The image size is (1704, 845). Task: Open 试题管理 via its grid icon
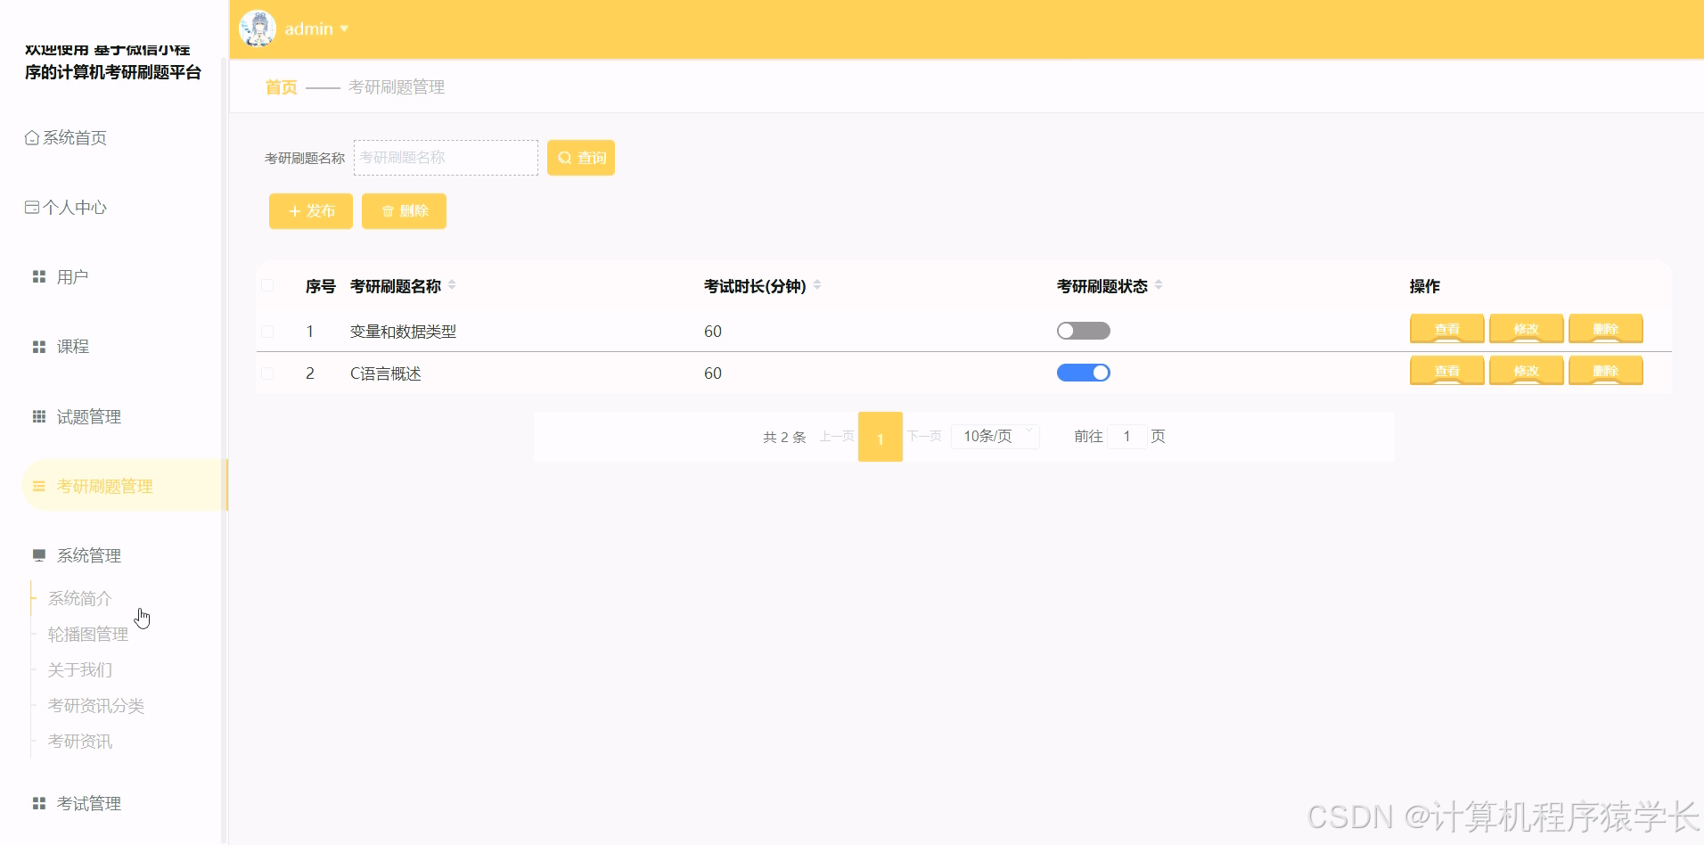tap(39, 416)
